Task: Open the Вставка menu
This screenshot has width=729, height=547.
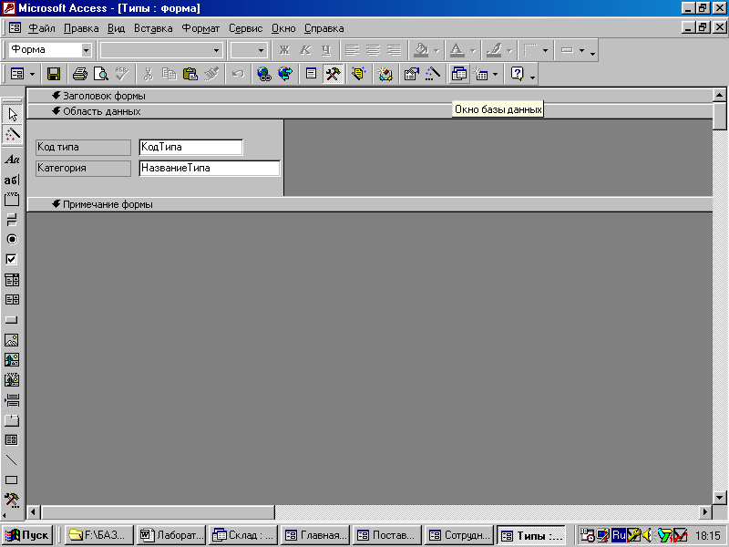Action: (x=153, y=28)
